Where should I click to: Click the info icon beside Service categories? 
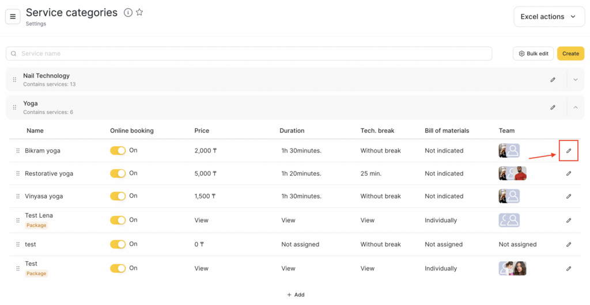click(x=128, y=13)
